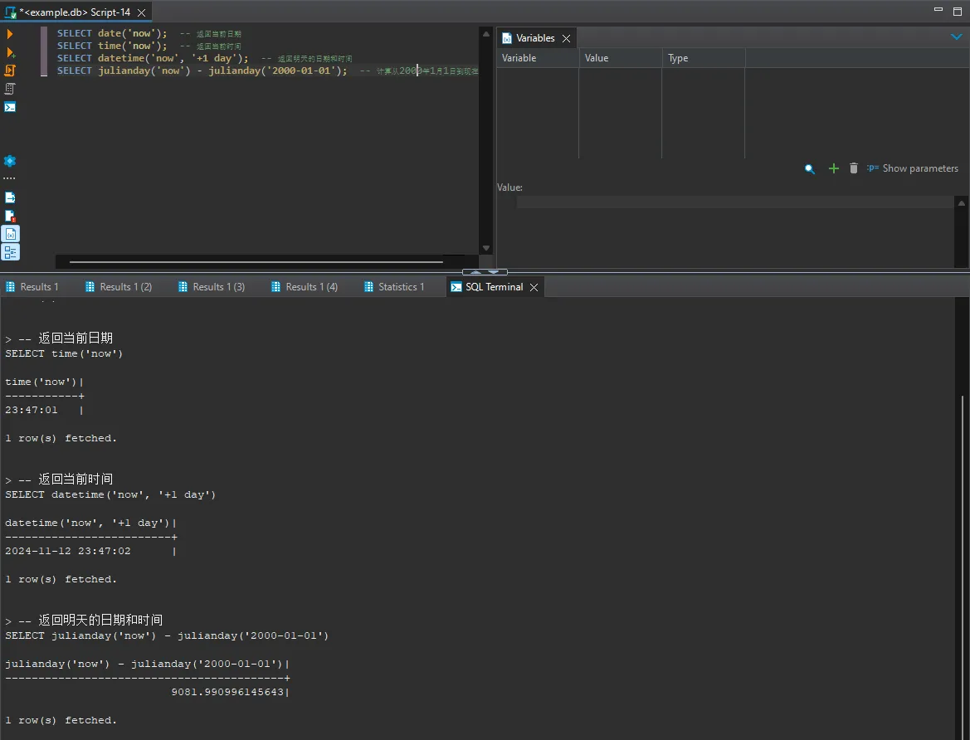
Task: Switch to the Results 1 (2) tab
Action: coord(119,287)
